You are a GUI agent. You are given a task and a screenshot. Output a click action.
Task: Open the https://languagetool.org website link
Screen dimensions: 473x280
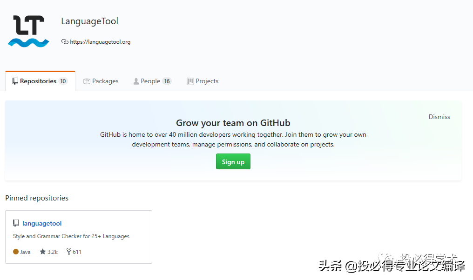(x=100, y=42)
